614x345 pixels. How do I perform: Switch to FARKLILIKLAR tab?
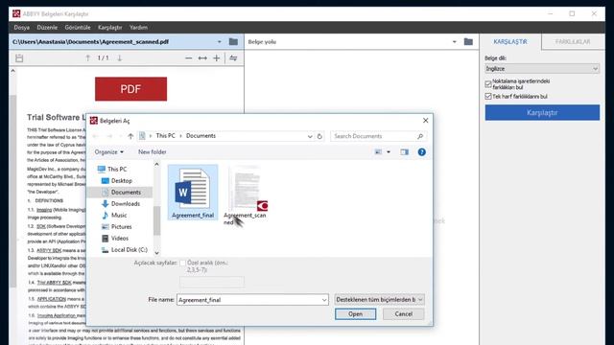[x=573, y=41]
